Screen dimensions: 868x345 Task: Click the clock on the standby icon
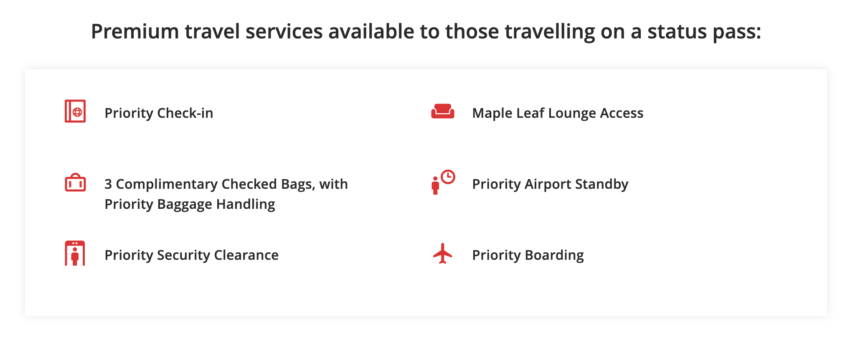click(448, 177)
